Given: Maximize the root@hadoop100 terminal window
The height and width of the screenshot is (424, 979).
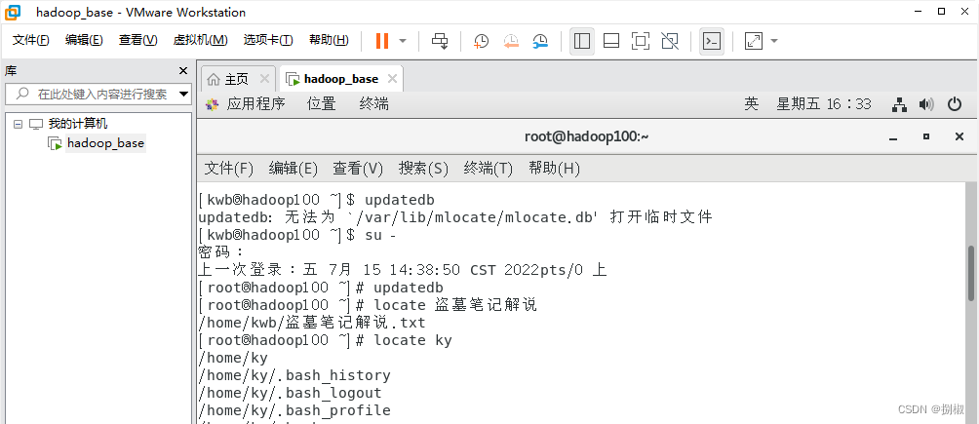Looking at the screenshot, I should [x=926, y=136].
